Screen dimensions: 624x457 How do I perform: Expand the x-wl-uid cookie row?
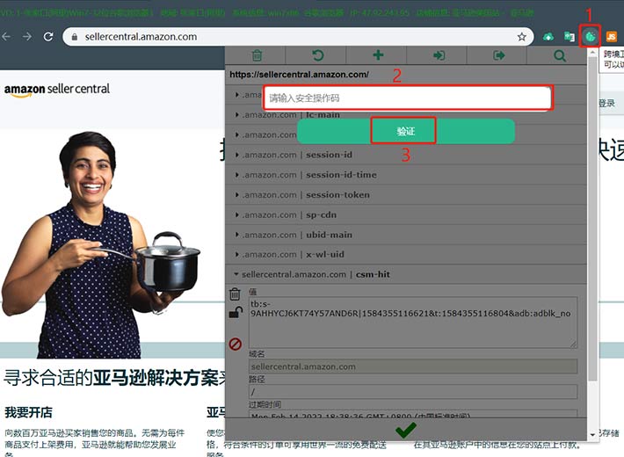406,254
